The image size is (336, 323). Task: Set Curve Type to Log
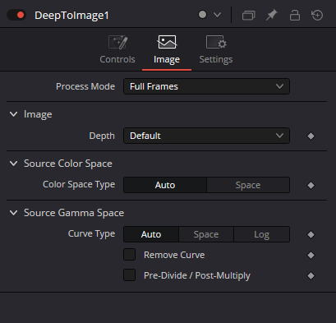pos(261,234)
